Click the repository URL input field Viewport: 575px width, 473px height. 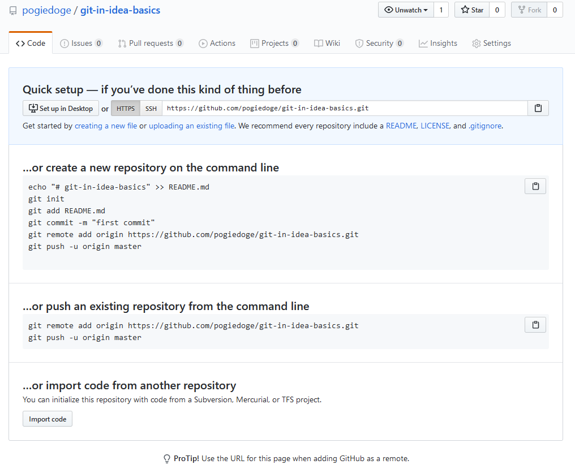pos(345,108)
